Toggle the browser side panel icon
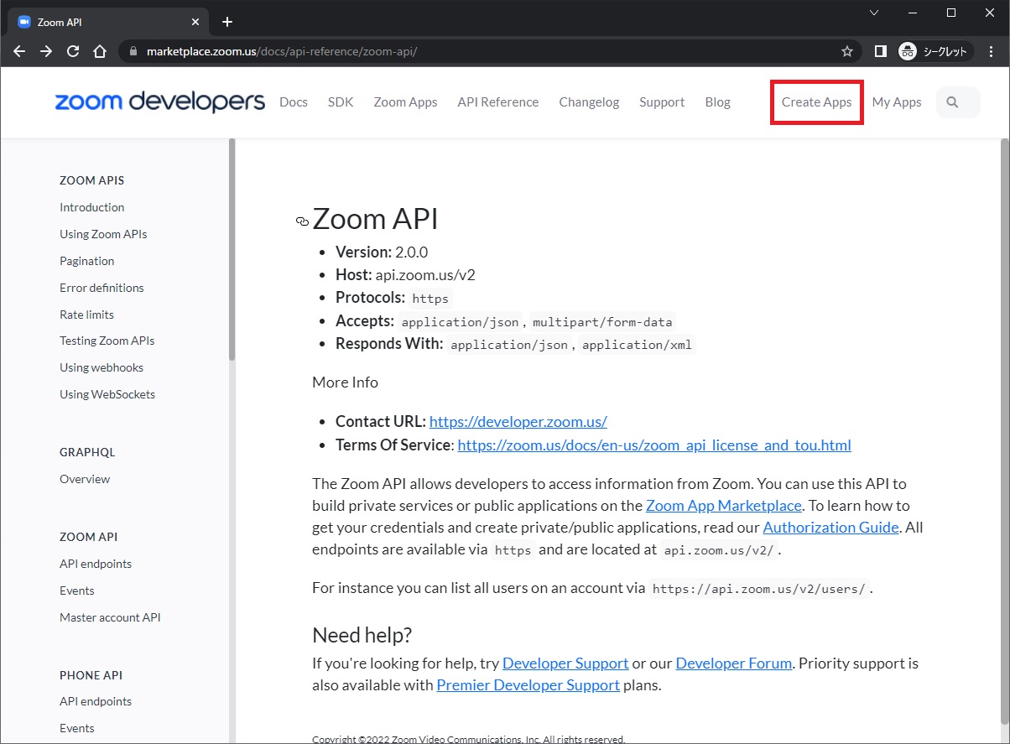This screenshot has height=744, width=1010. point(880,51)
